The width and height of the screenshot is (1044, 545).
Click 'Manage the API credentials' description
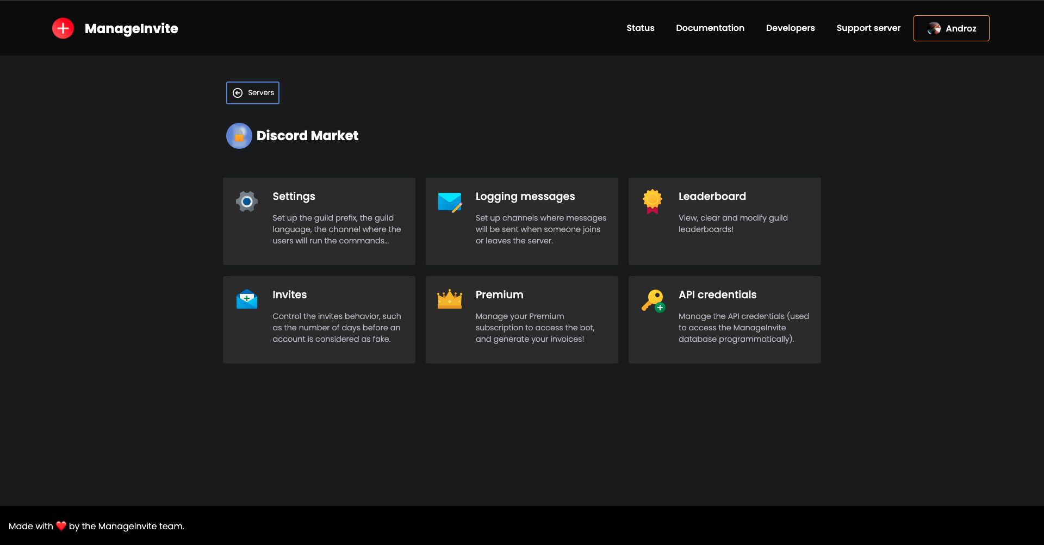point(744,328)
